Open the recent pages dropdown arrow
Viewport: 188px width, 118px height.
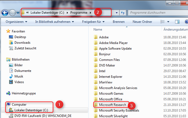click(18, 13)
